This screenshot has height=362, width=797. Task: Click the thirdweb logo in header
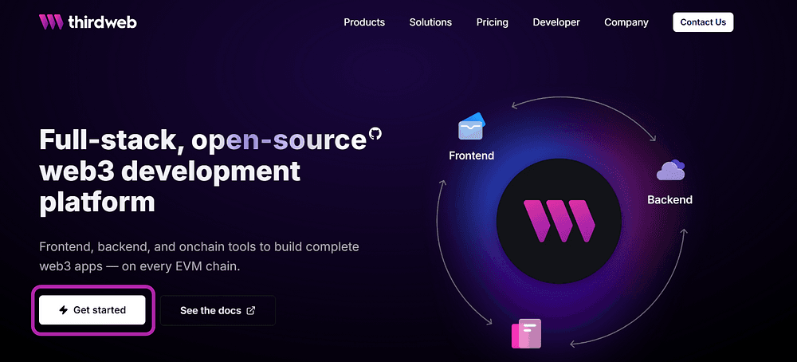point(88,22)
